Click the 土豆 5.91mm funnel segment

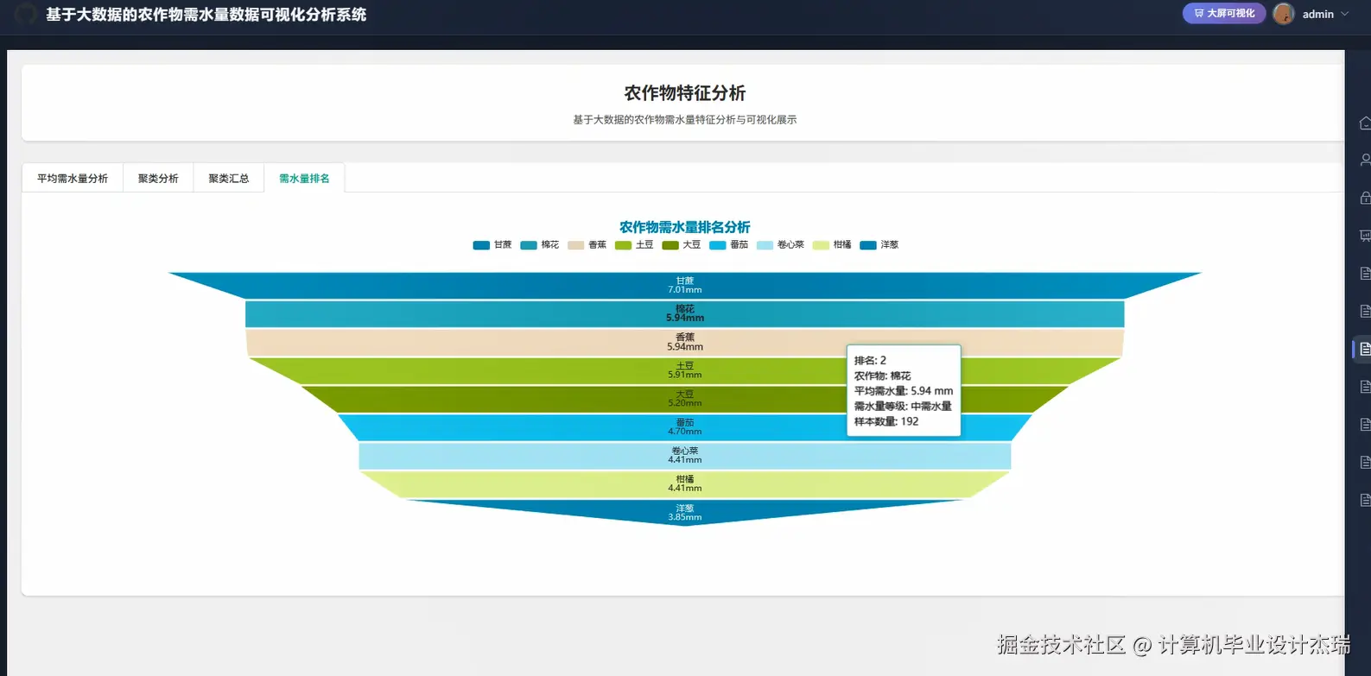click(x=685, y=370)
